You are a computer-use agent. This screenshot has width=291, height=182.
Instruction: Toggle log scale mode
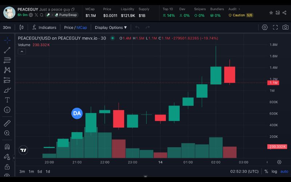(x=274, y=171)
